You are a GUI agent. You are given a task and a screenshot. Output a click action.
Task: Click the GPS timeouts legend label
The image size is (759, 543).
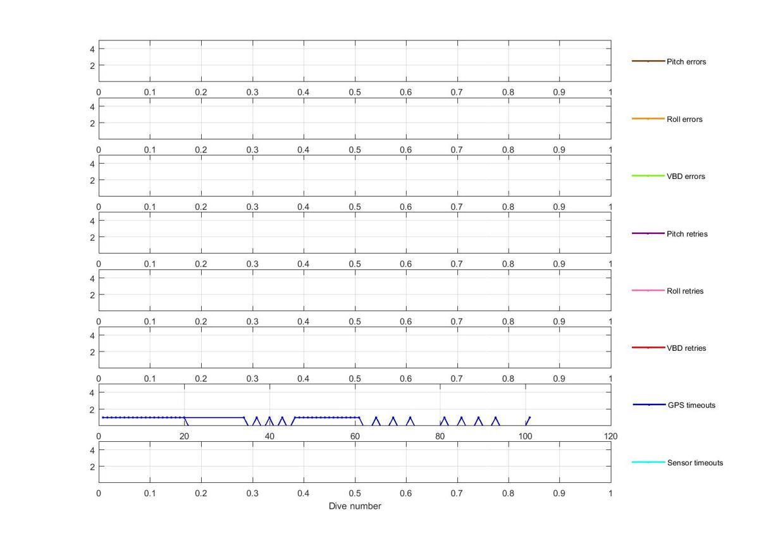(691, 405)
